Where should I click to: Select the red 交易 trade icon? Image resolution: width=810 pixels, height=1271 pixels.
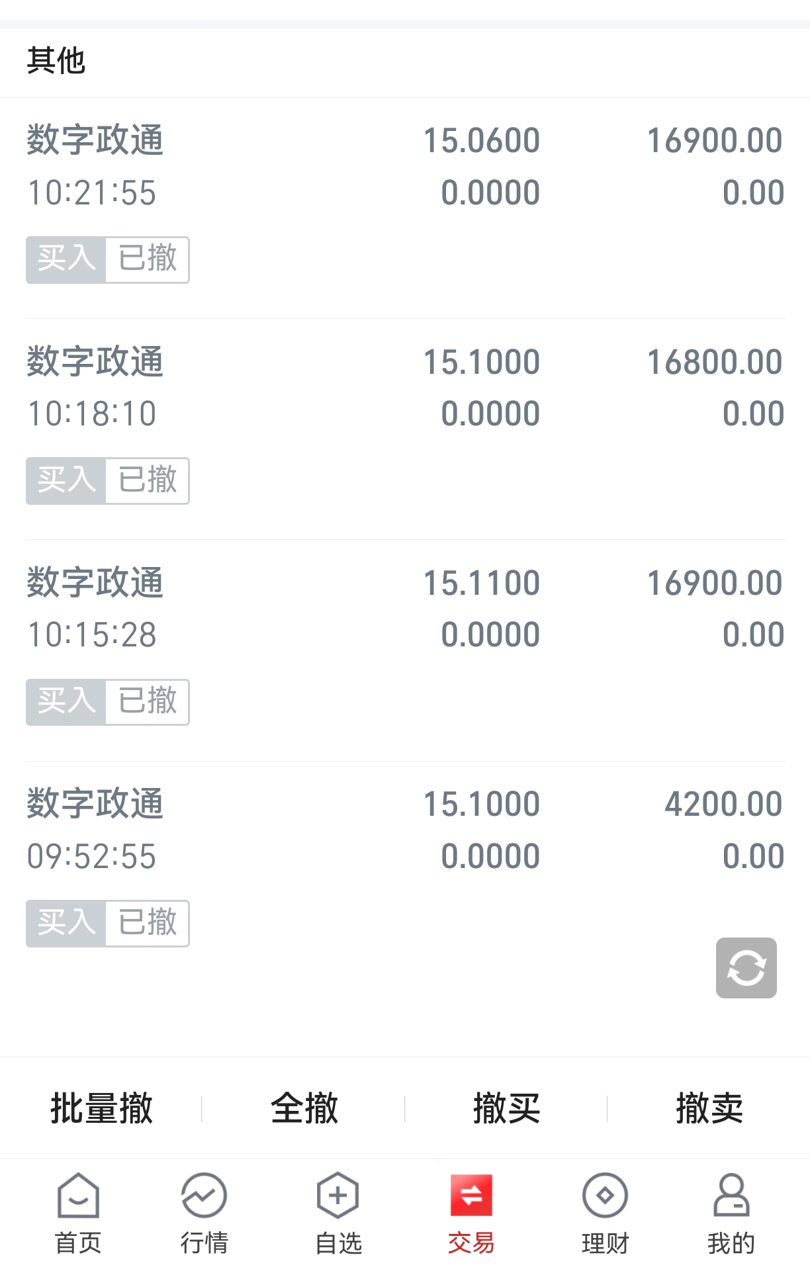pyautogui.click(x=471, y=1196)
